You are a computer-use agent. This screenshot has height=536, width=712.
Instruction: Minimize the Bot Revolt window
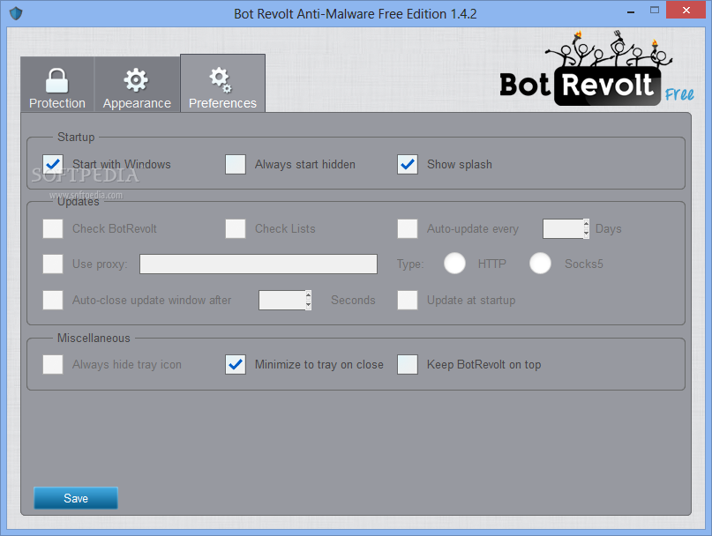point(631,11)
